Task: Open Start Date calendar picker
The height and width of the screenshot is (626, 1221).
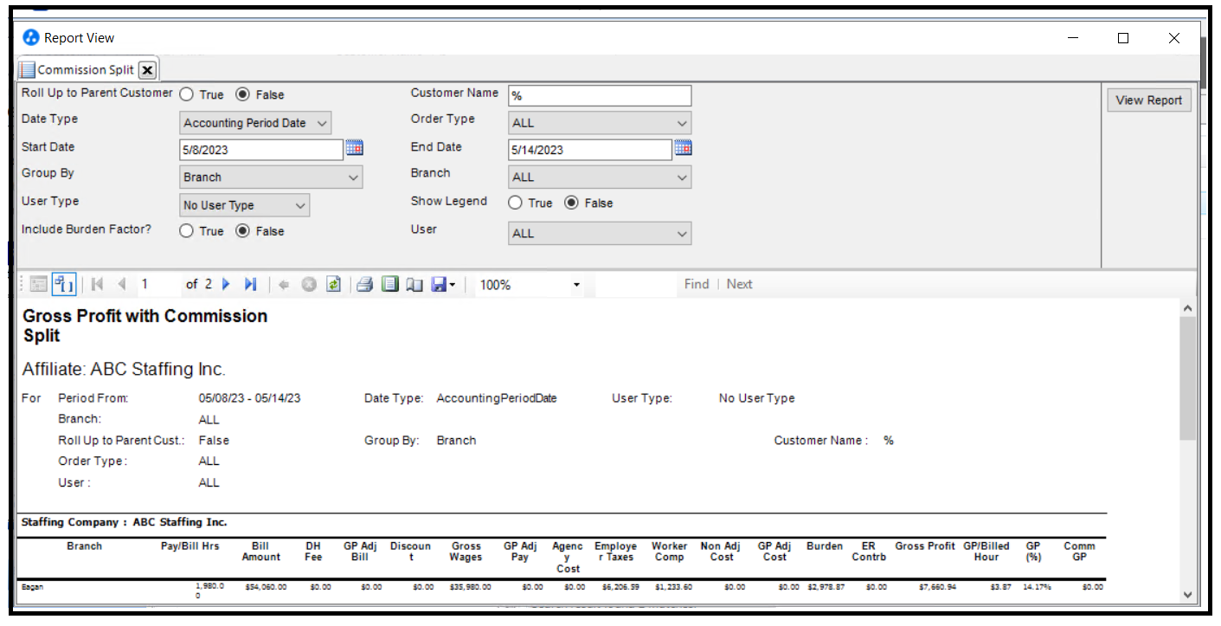Action: pos(354,148)
